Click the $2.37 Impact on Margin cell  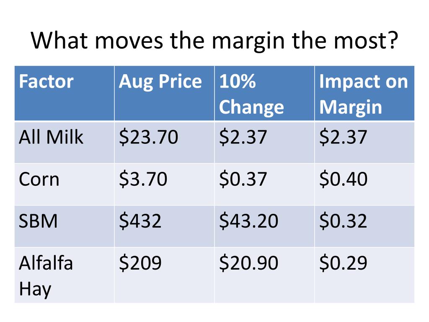click(364, 143)
